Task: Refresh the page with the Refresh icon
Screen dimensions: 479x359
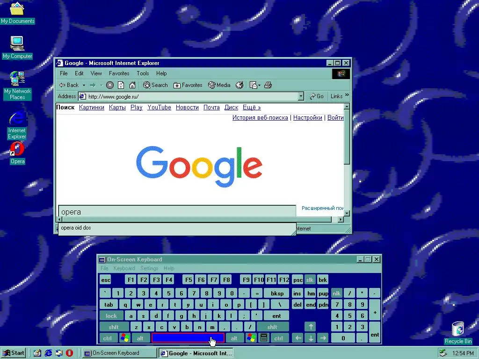Action: (121, 85)
